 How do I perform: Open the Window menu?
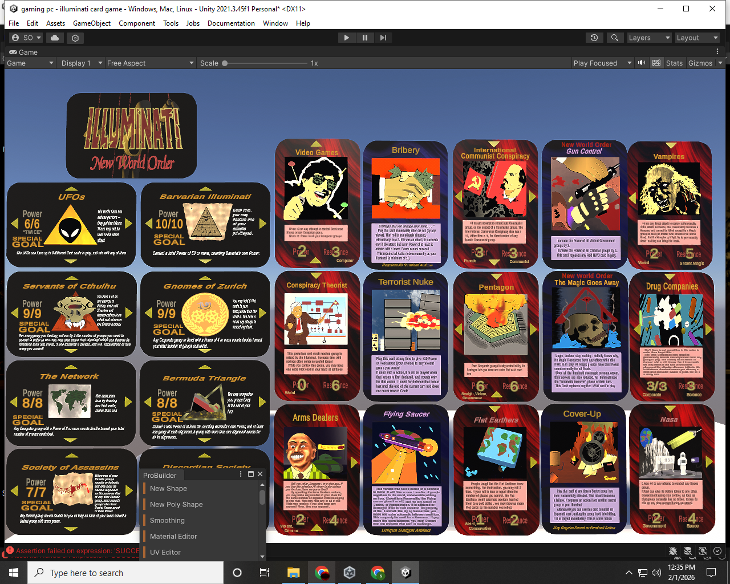[275, 23]
